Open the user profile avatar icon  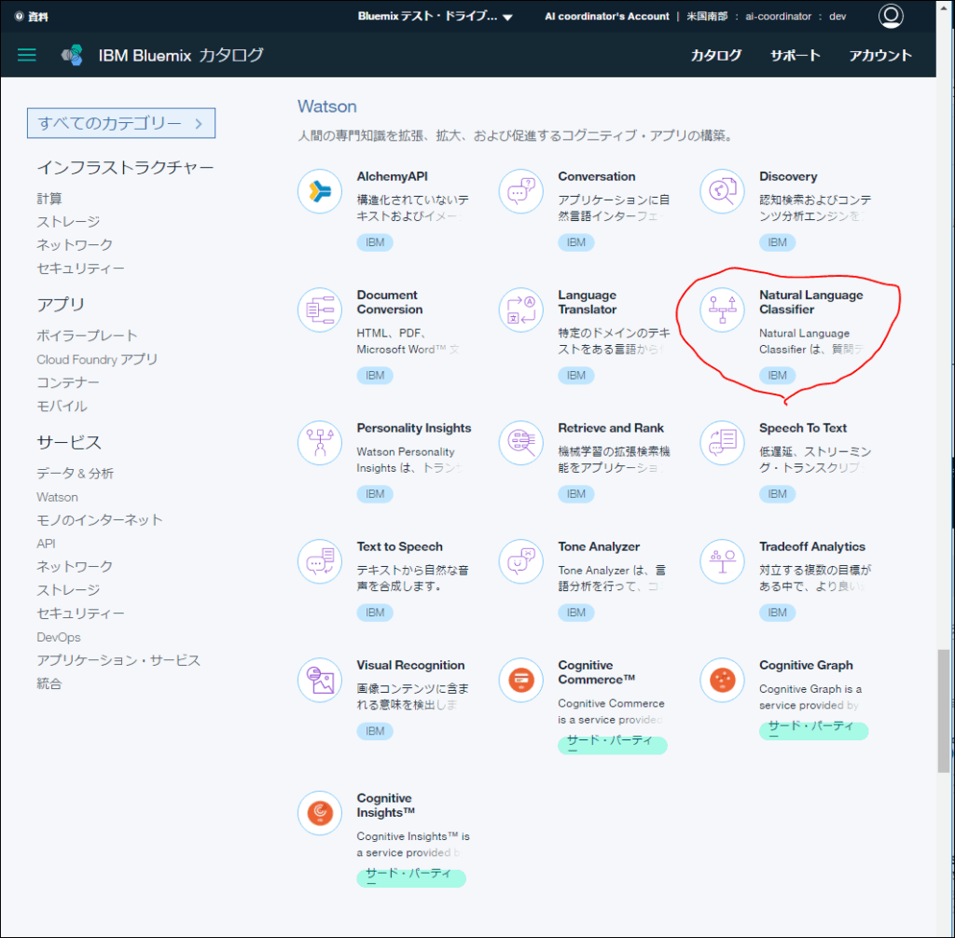pos(891,16)
